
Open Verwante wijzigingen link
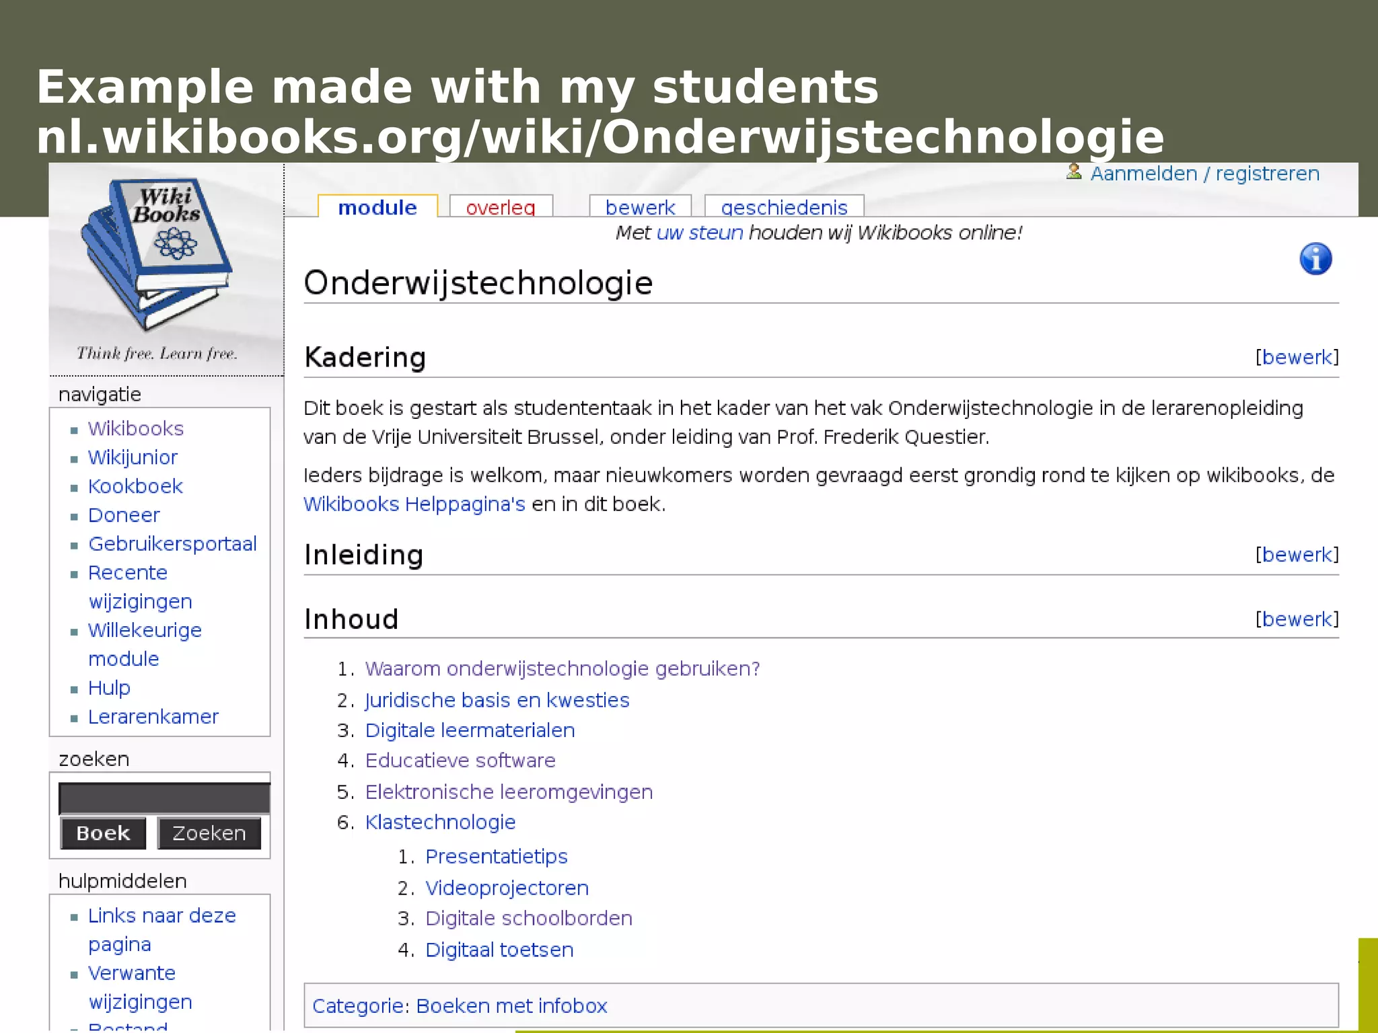(x=140, y=987)
